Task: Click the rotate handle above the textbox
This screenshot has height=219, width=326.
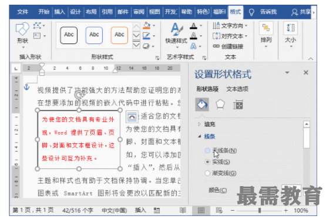Action: click(x=79, y=95)
